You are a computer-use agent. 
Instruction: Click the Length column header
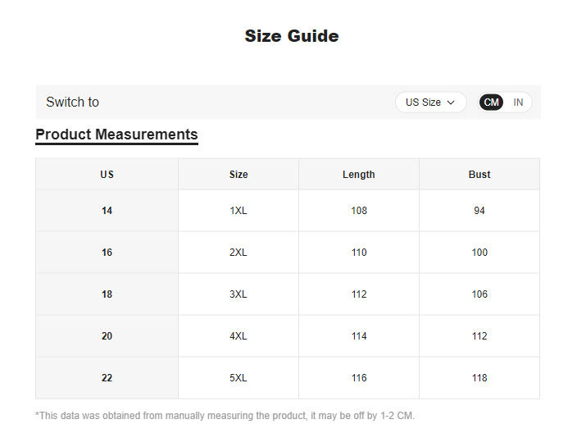click(x=359, y=175)
